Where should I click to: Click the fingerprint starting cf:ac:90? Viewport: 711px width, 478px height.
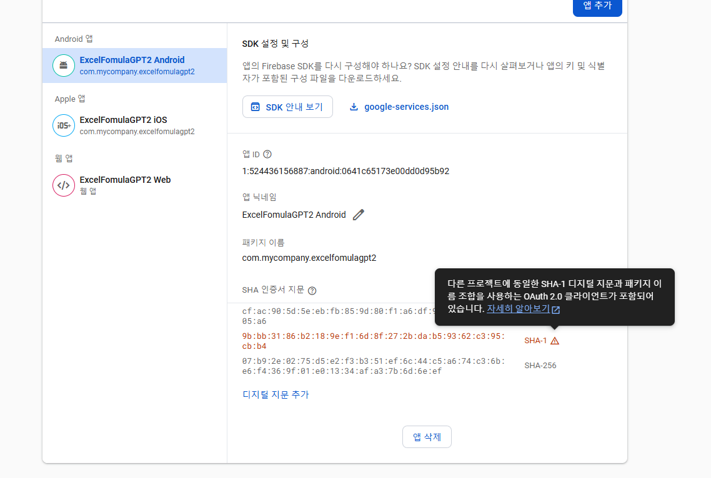click(339, 316)
